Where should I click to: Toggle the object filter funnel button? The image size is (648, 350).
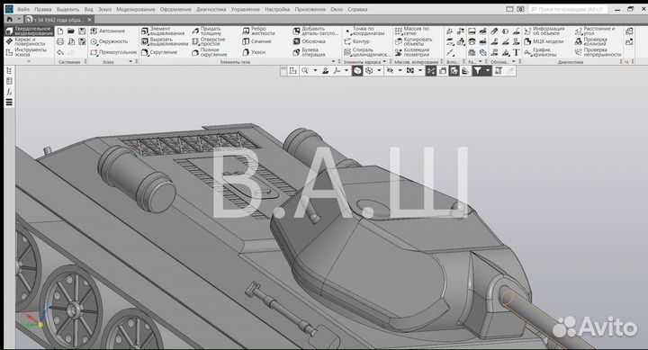coord(477,71)
